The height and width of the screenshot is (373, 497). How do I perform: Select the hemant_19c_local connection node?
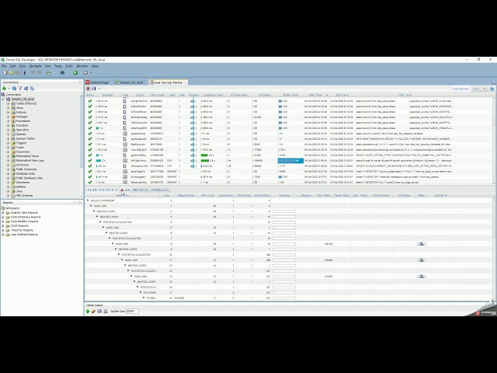[23, 99]
